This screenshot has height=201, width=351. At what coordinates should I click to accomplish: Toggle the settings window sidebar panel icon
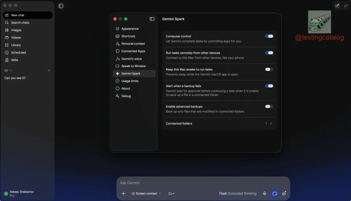click(152, 19)
